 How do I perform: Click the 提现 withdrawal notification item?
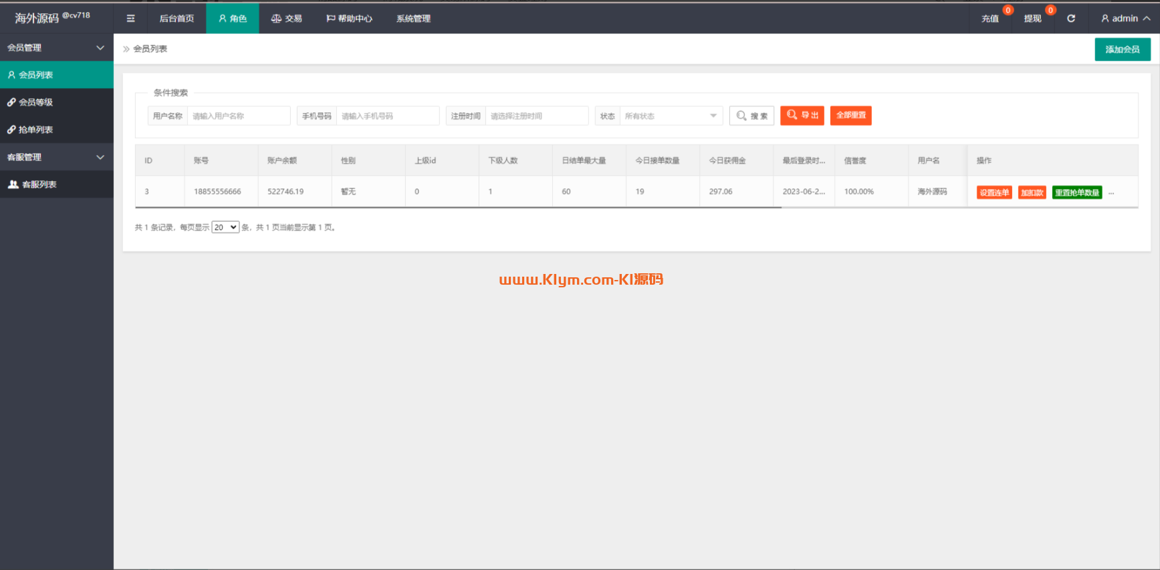(x=1033, y=19)
